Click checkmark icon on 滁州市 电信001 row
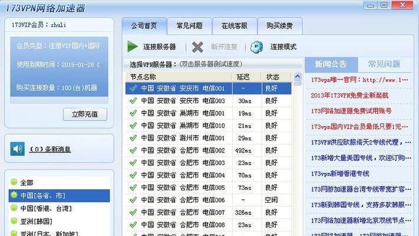Screen dimensions: 419x236 [x=133, y=138]
